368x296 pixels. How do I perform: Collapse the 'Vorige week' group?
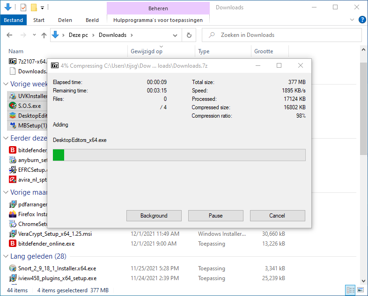click(x=6, y=84)
